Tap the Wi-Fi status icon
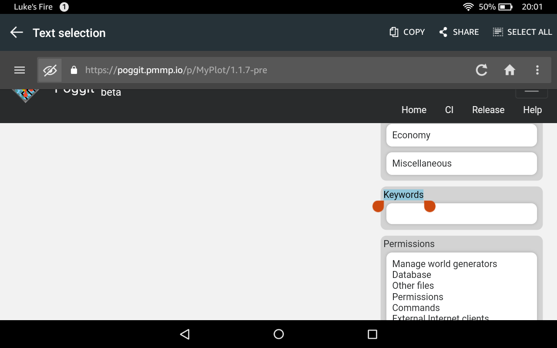Image resolution: width=557 pixels, height=348 pixels. (x=468, y=7)
